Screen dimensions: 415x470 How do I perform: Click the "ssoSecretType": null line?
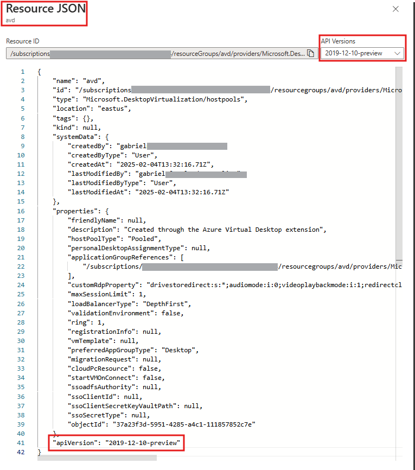(x=109, y=415)
